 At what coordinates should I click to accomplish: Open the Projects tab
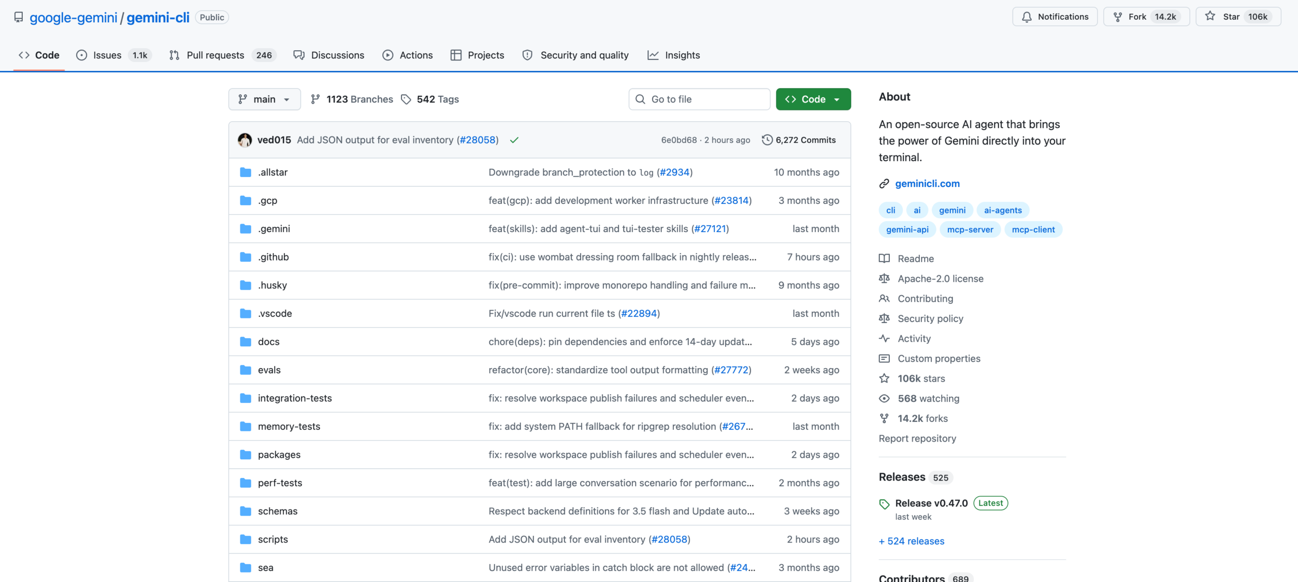477,55
